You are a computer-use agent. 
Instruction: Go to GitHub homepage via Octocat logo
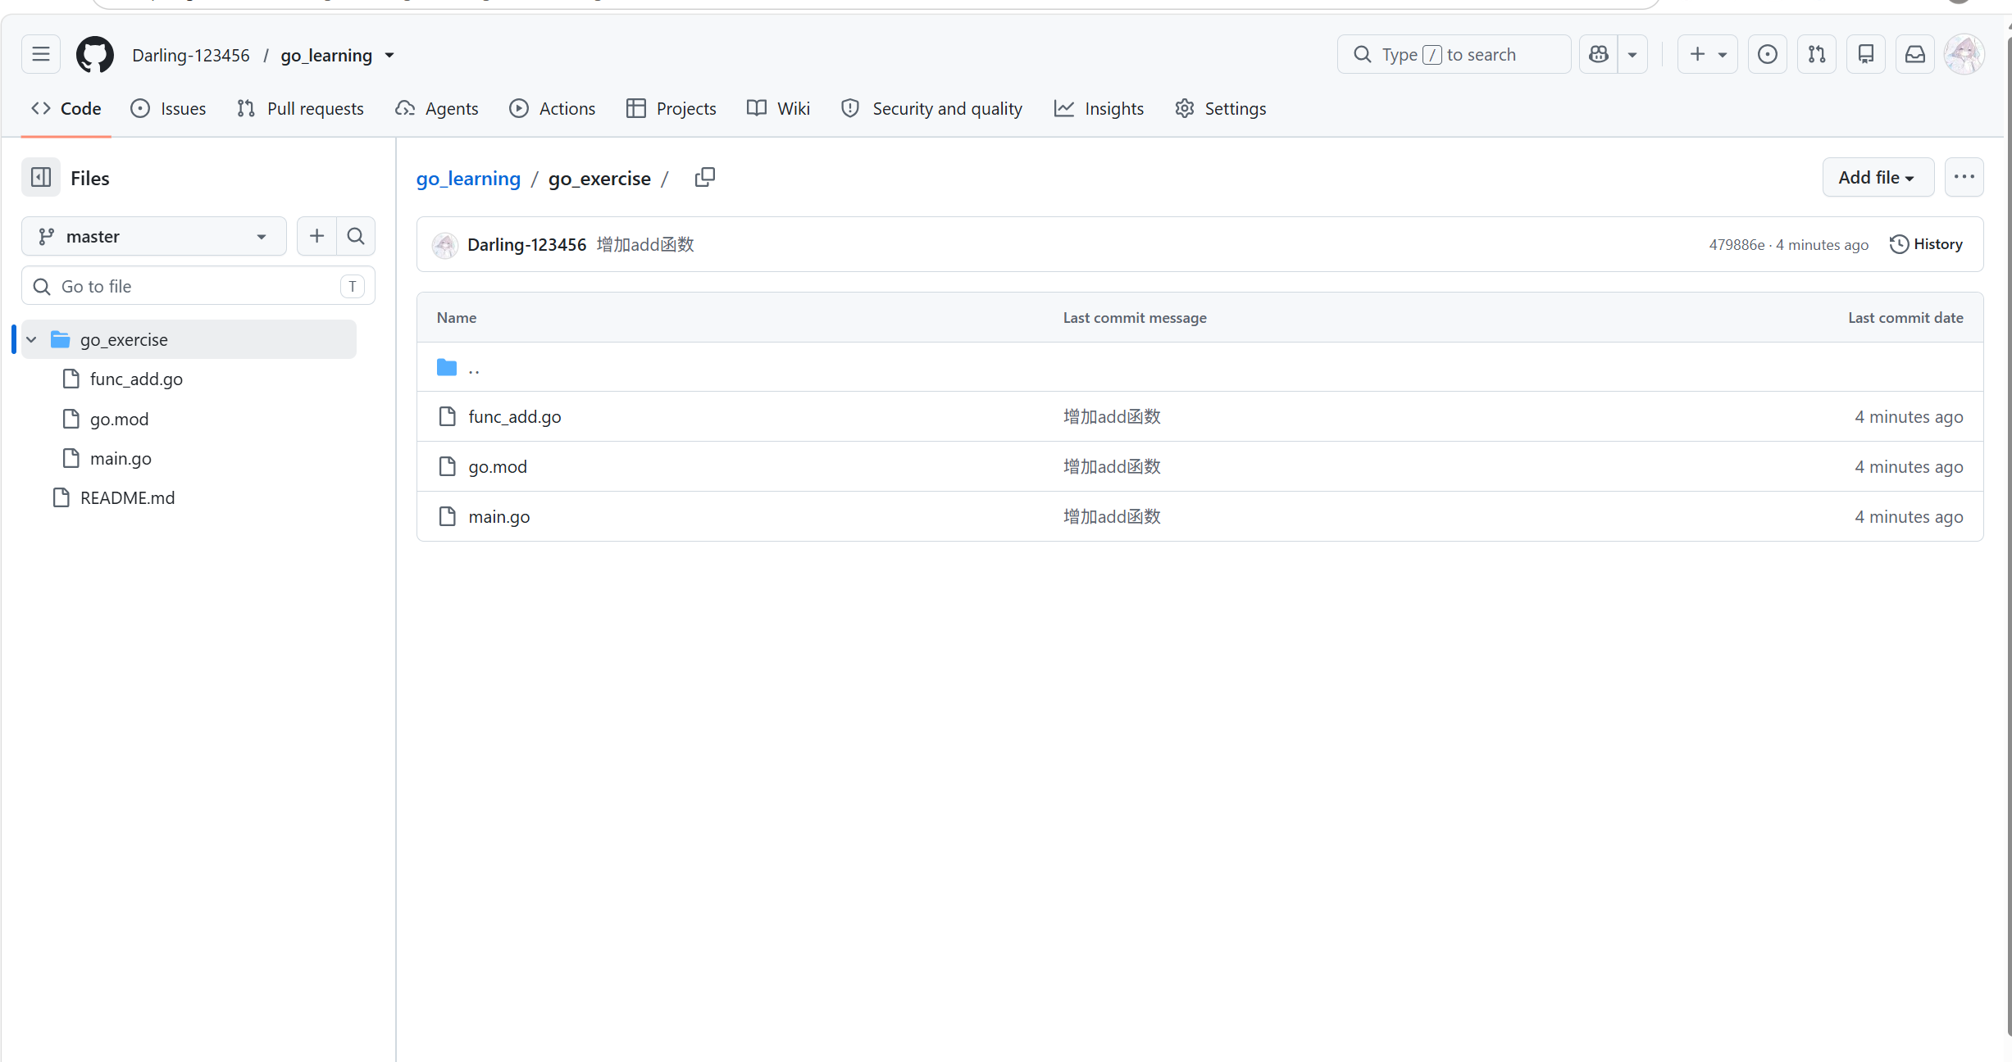95,55
